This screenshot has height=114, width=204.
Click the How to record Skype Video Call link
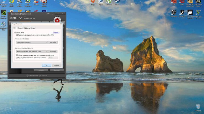pos(38,76)
